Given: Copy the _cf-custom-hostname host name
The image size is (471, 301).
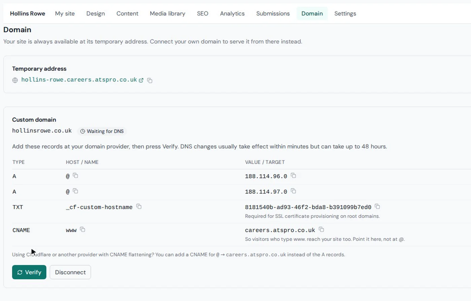Looking at the screenshot, I should 139,206.
